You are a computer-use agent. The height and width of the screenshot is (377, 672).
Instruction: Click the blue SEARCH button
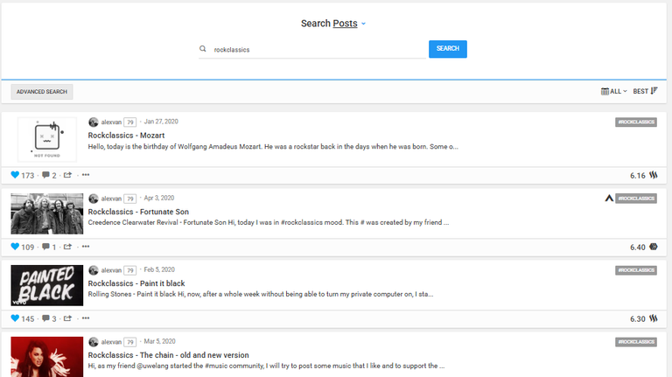pyautogui.click(x=447, y=49)
